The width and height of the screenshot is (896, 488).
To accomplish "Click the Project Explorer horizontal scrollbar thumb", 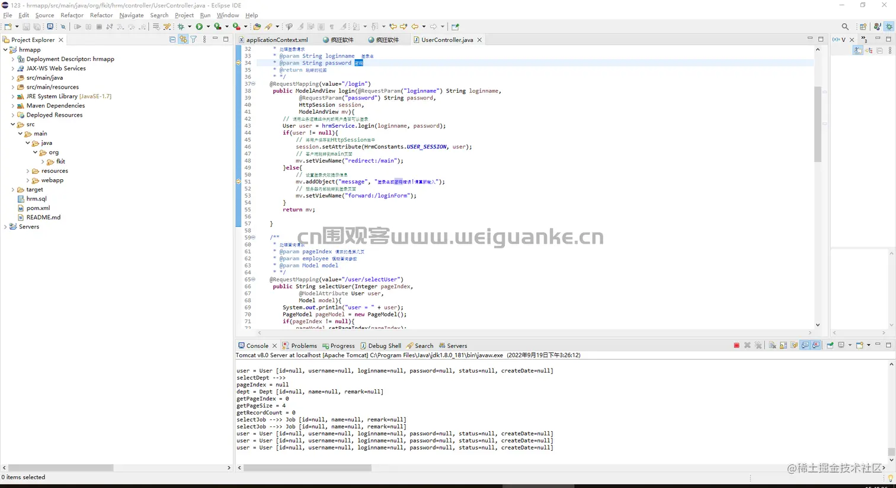I will click(61, 468).
